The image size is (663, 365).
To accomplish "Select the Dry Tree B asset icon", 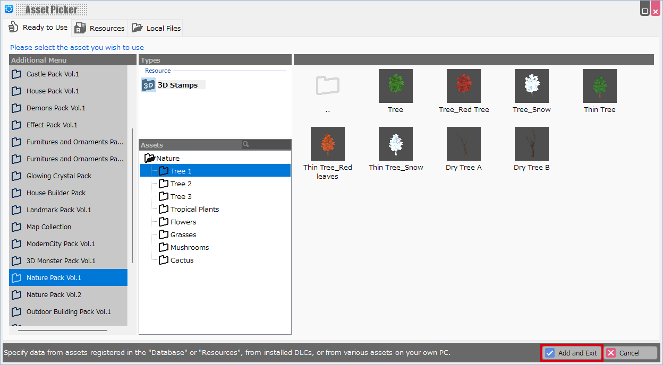I will 531,144.
